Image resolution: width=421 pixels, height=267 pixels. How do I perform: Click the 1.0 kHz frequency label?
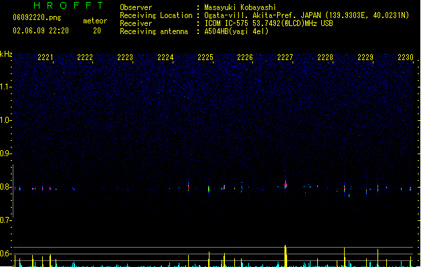pos(5,120)
